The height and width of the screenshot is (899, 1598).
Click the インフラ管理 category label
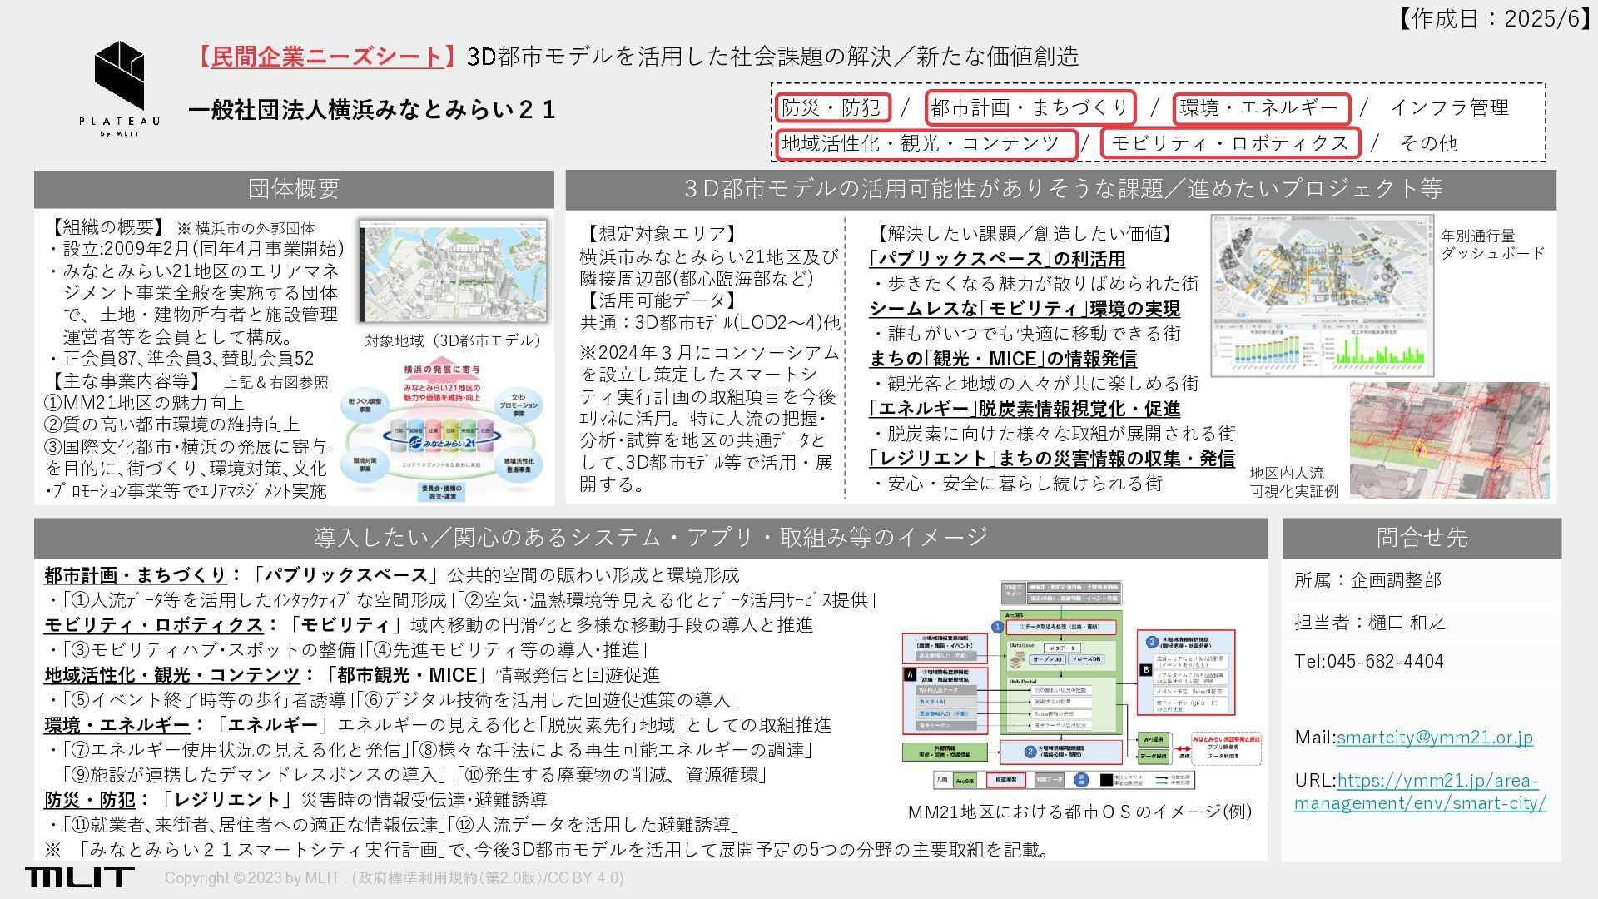(x=1449, y=107)
